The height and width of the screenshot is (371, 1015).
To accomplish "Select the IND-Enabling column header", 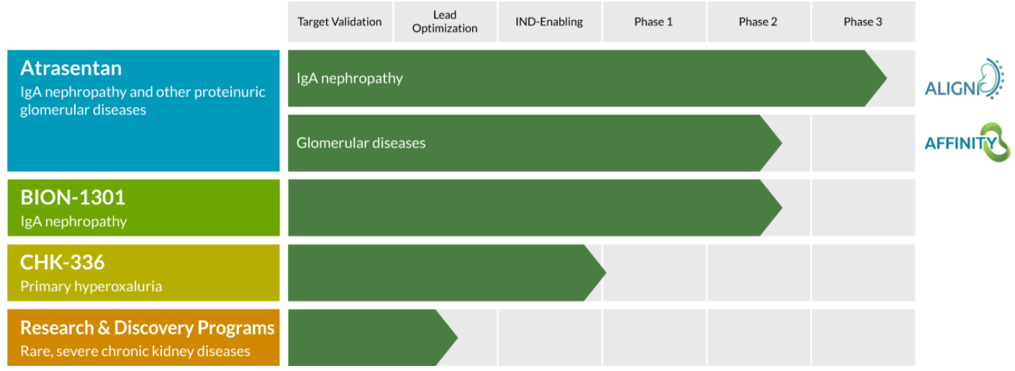I will [x=550, y=22].
